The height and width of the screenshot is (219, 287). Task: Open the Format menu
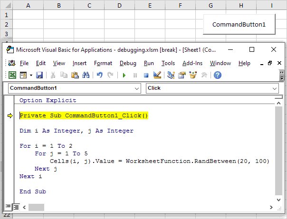point(103,63)
